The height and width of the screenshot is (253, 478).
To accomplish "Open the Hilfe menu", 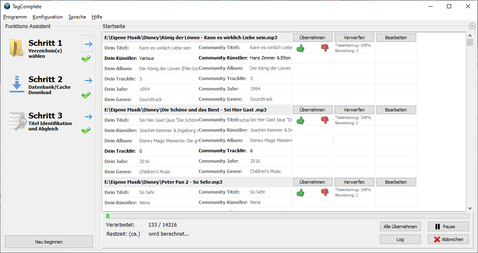I will pyautogui.click(x=97, y=17).
